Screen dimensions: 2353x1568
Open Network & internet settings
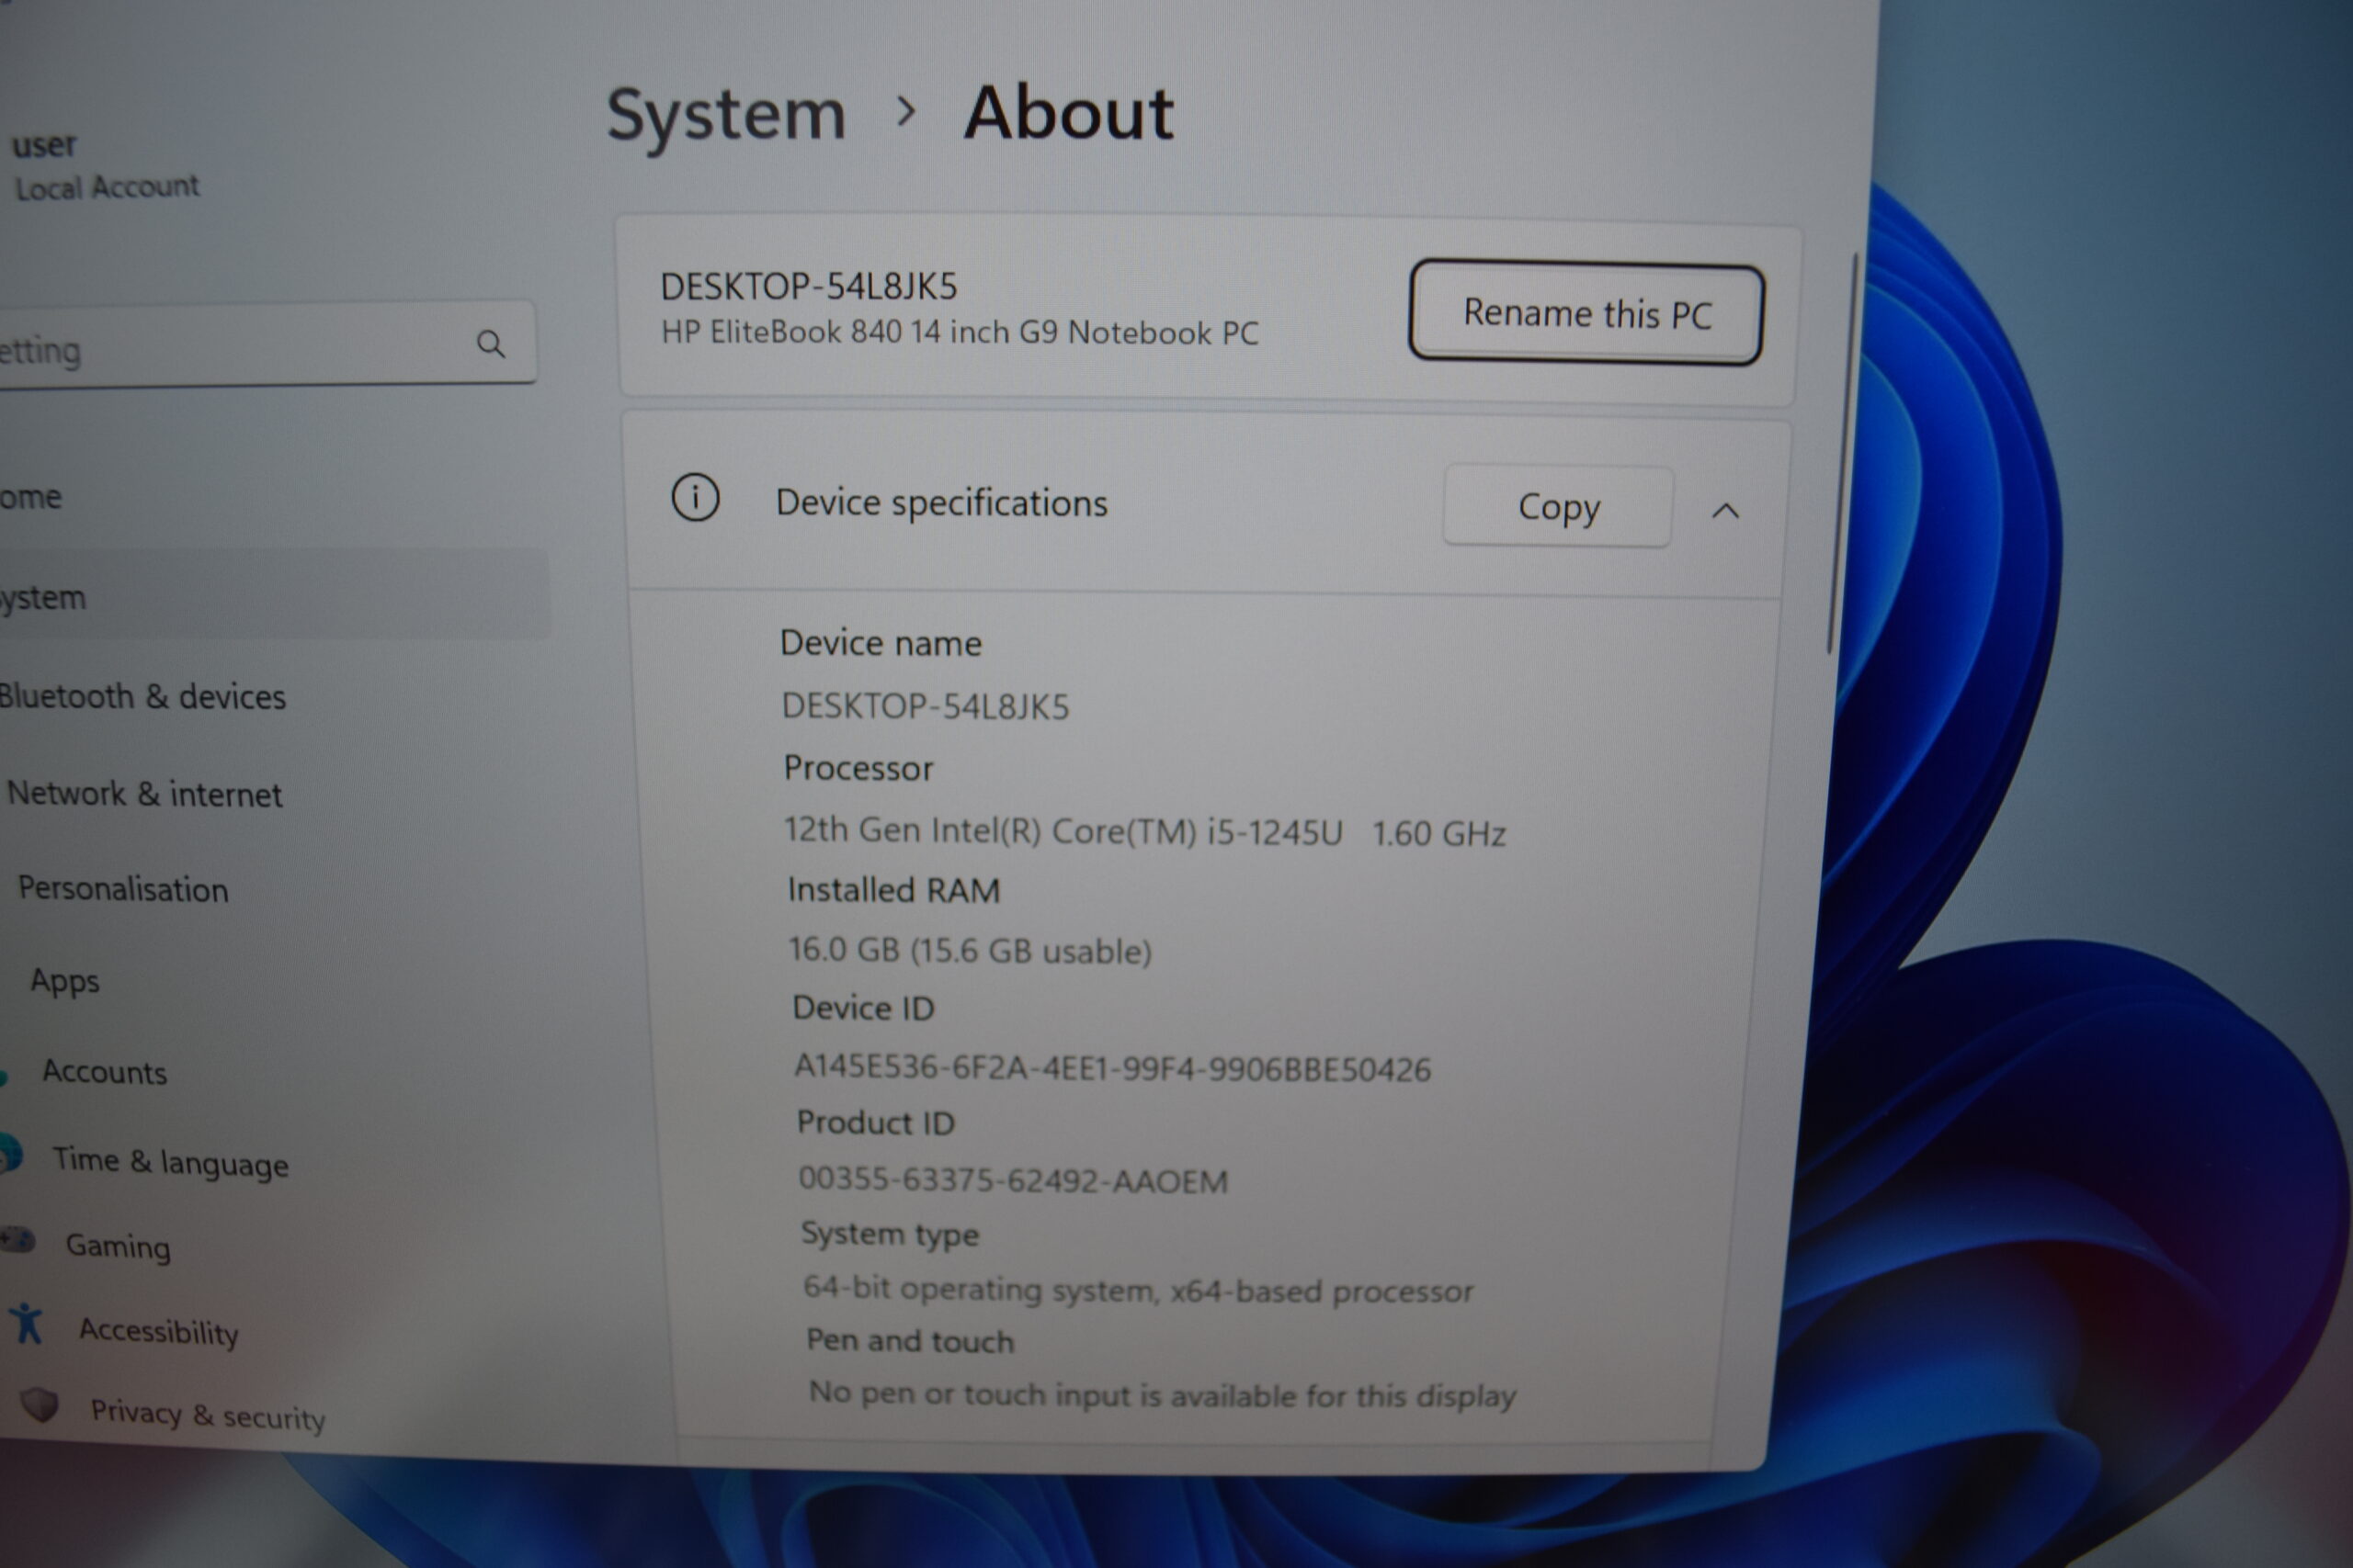pos(145,794)
